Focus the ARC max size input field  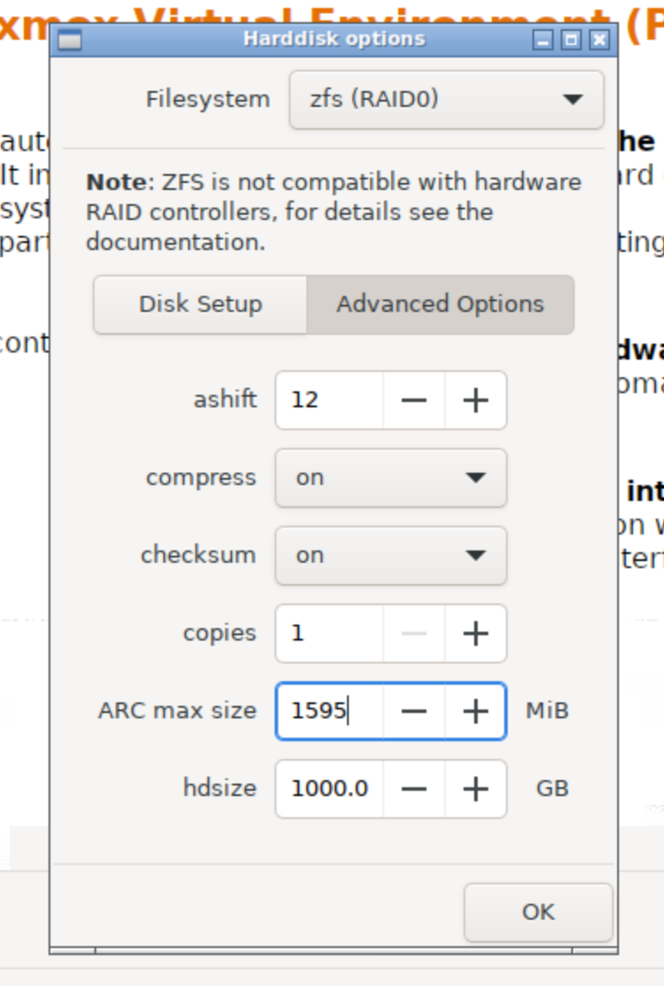pos(330,711)
